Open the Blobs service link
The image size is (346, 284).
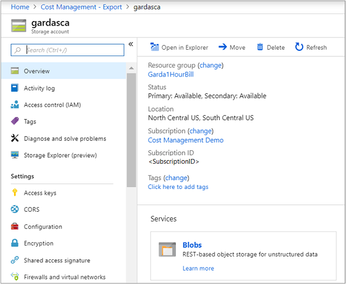(192, 245)
